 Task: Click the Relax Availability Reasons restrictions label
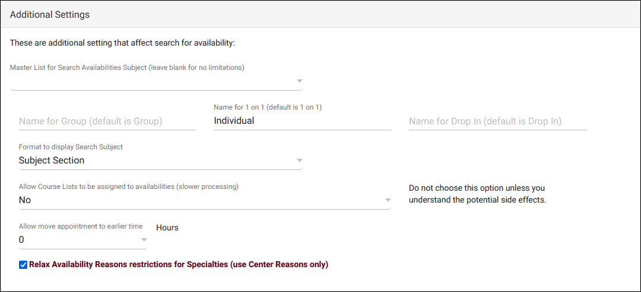(179, 265)
